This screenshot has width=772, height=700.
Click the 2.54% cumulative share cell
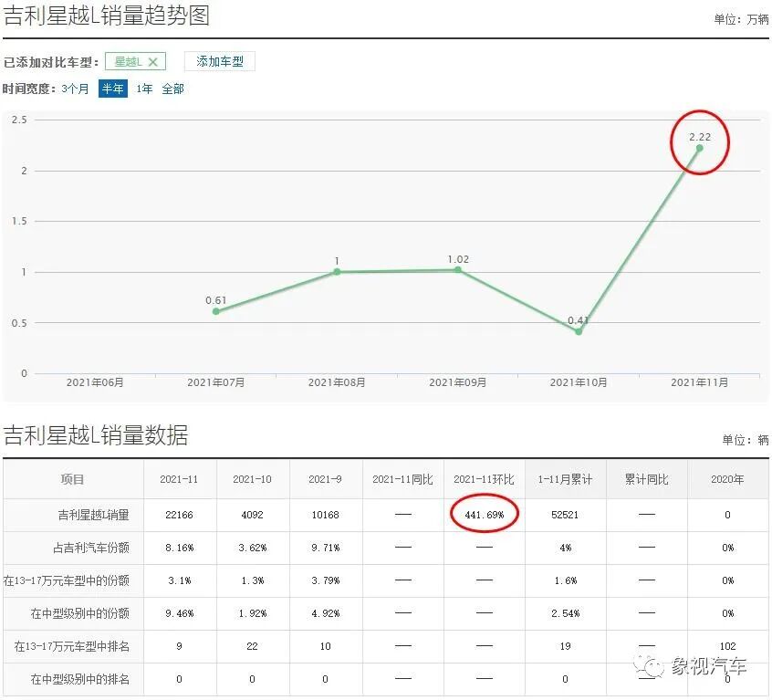565,614
